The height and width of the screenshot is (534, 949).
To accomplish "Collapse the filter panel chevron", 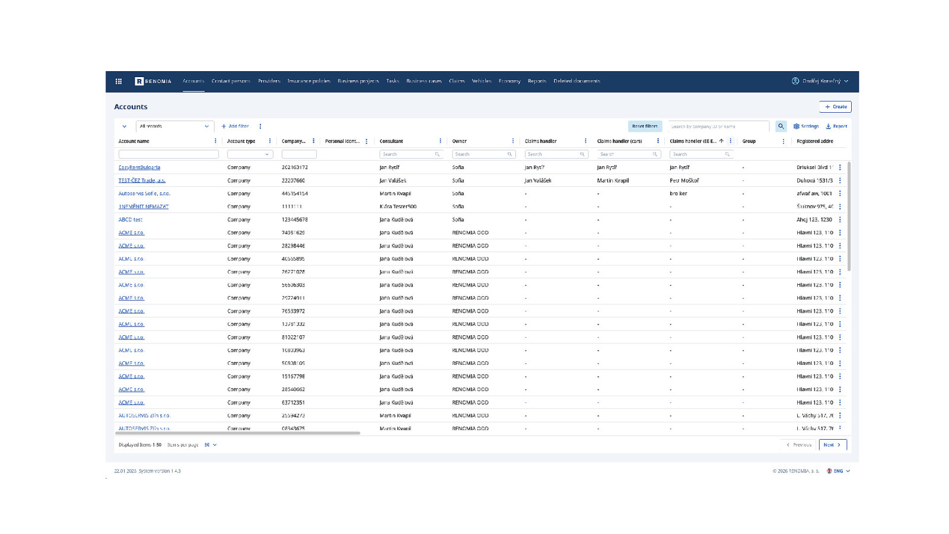I will coord(125,126).
